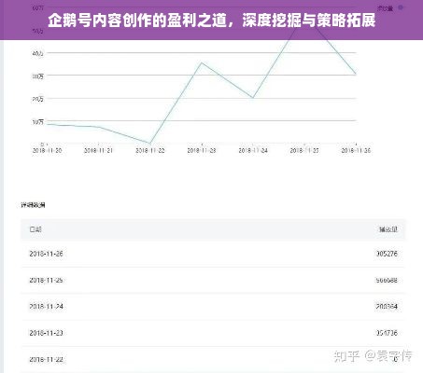Click the table date cell 2018-11-23
Screen dimensions: 423x373
[x=46, y=333]
